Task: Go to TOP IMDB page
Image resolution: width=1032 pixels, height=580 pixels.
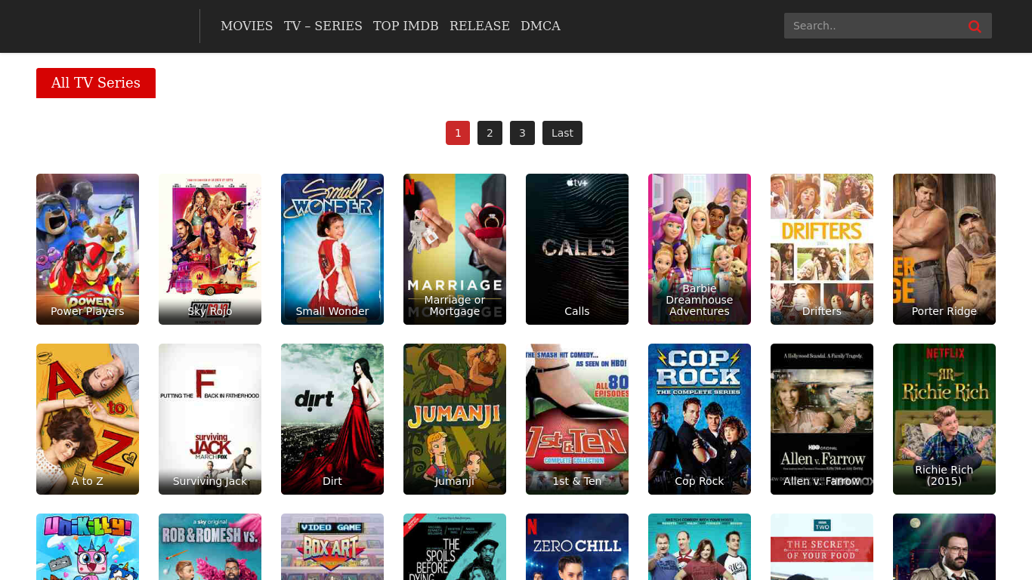Action: click(x=406, y=26)
